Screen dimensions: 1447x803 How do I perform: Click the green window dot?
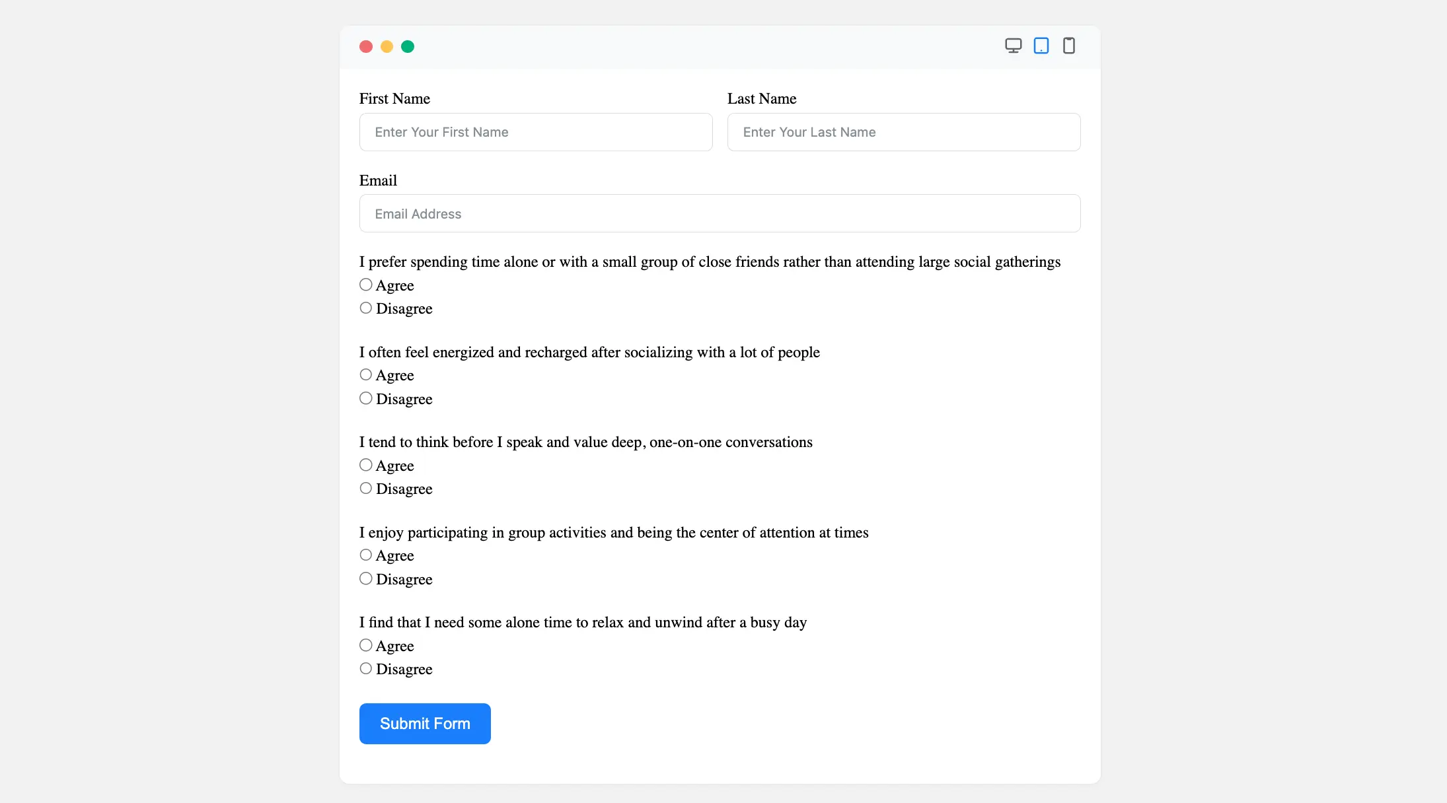[x=408, y=46]
